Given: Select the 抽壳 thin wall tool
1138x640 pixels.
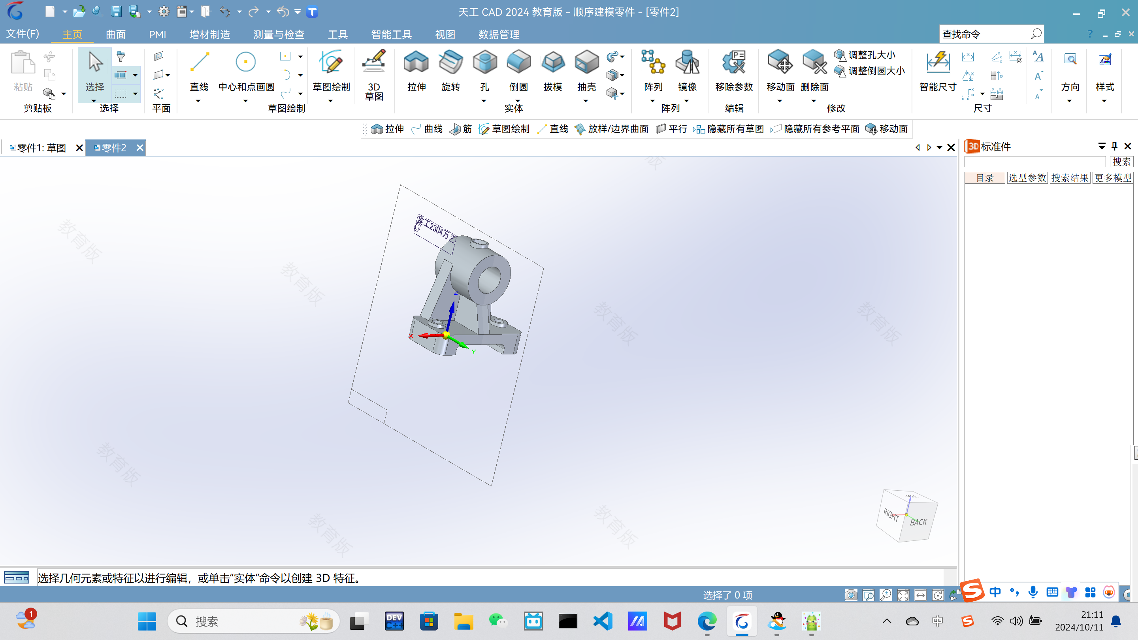Looking at the screenshot, I should 586,71.
